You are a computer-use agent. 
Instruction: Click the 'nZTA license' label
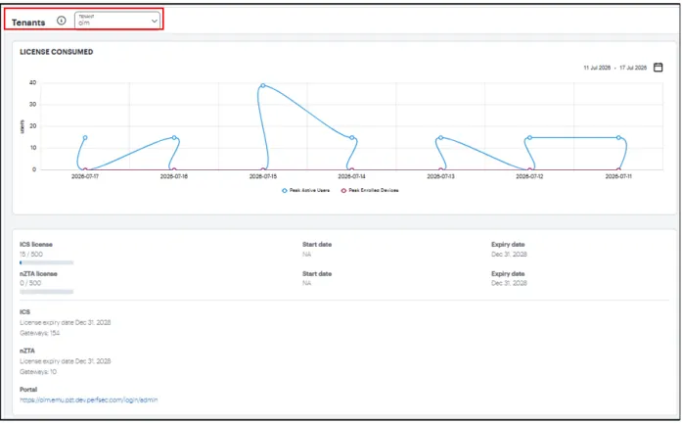[x=38, y=274]
